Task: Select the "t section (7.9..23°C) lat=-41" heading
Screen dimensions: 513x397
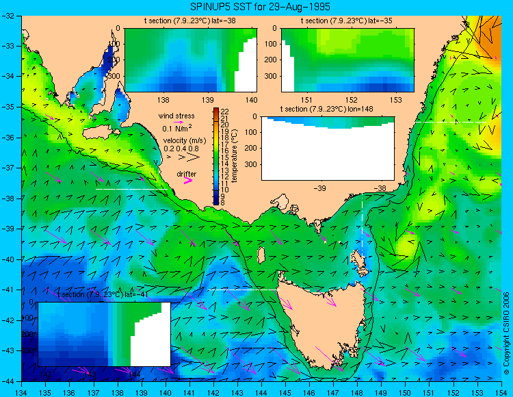Action: click(103, 294)
